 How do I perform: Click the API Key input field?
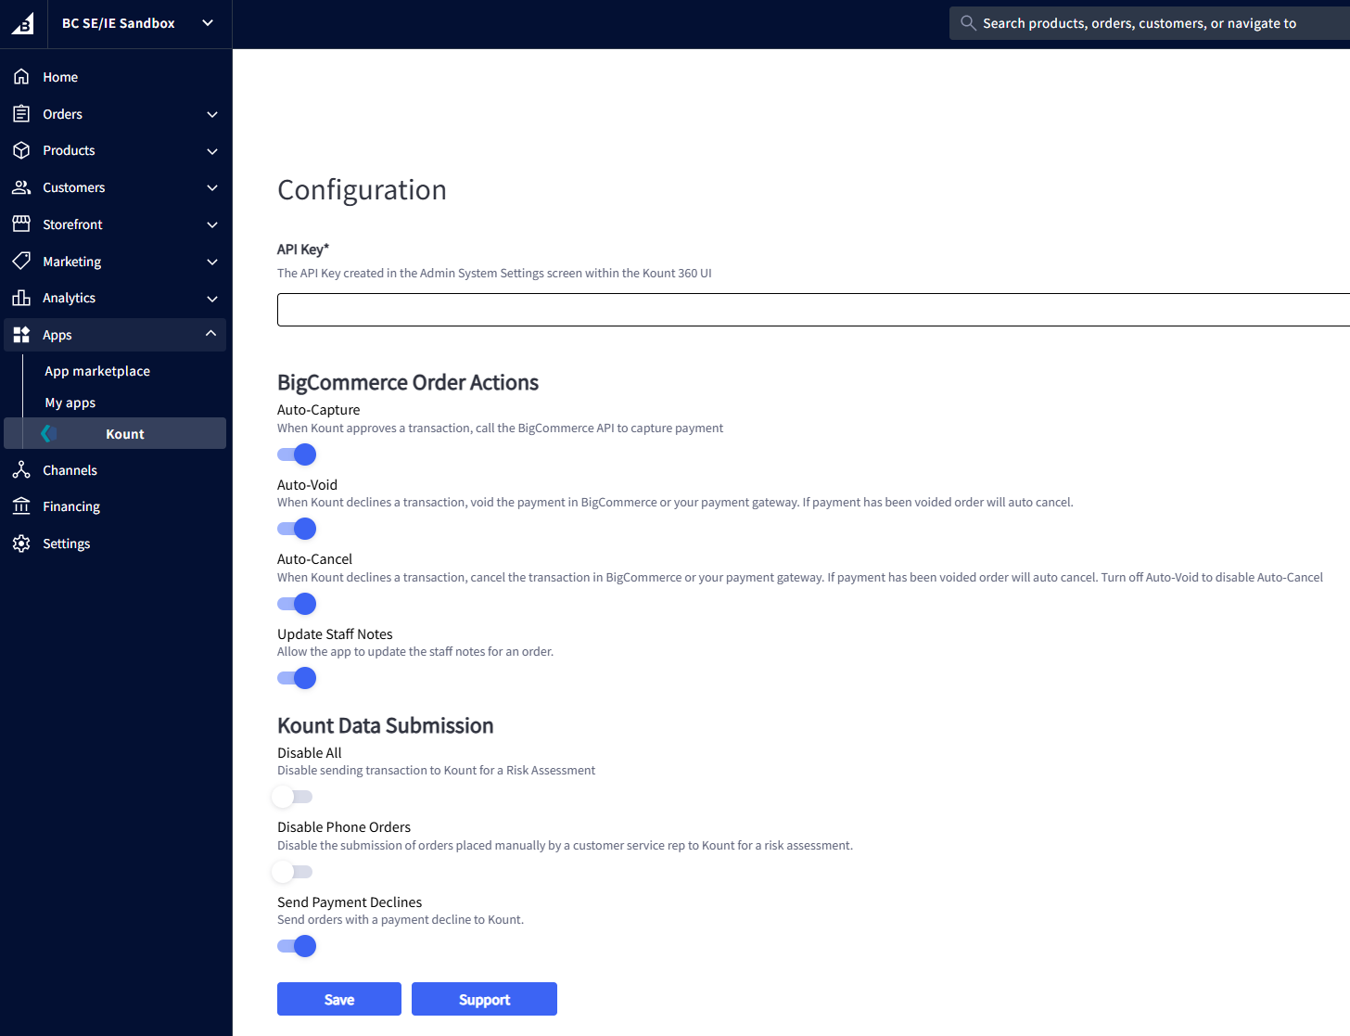pos(813,310)
